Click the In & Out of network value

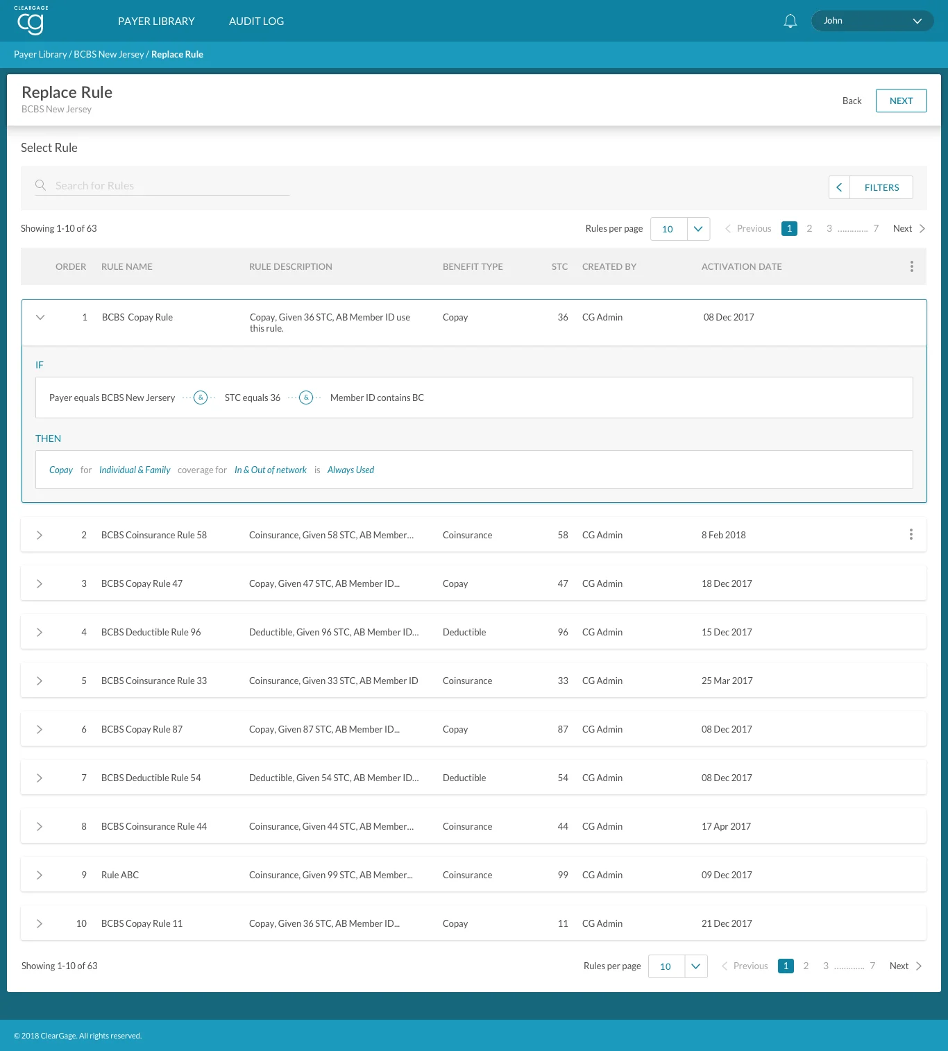[271, 470]
